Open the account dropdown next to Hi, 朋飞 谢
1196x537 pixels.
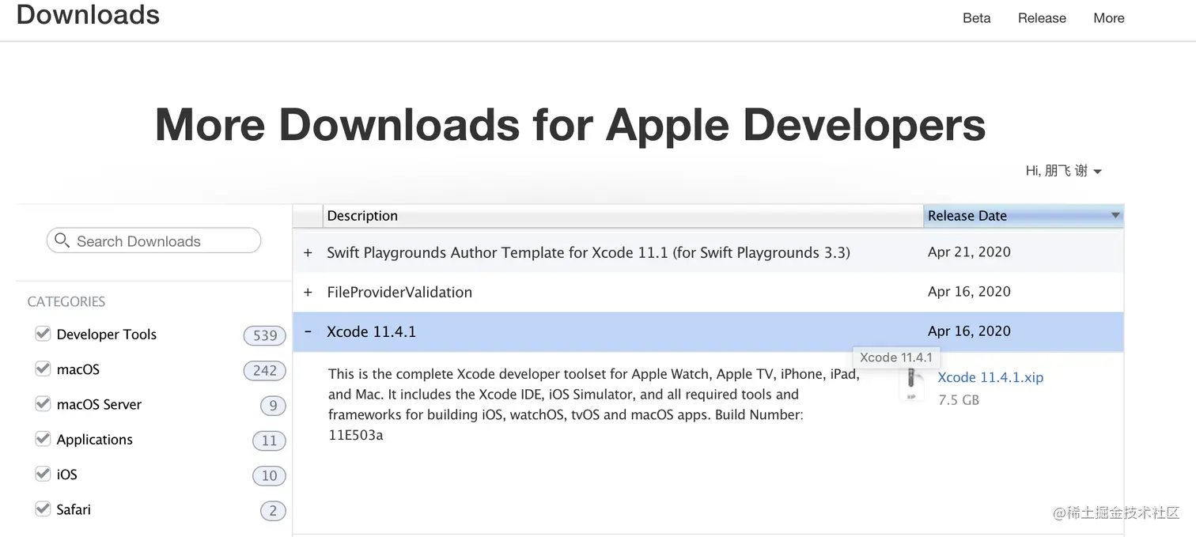[x=1097, y=172]
